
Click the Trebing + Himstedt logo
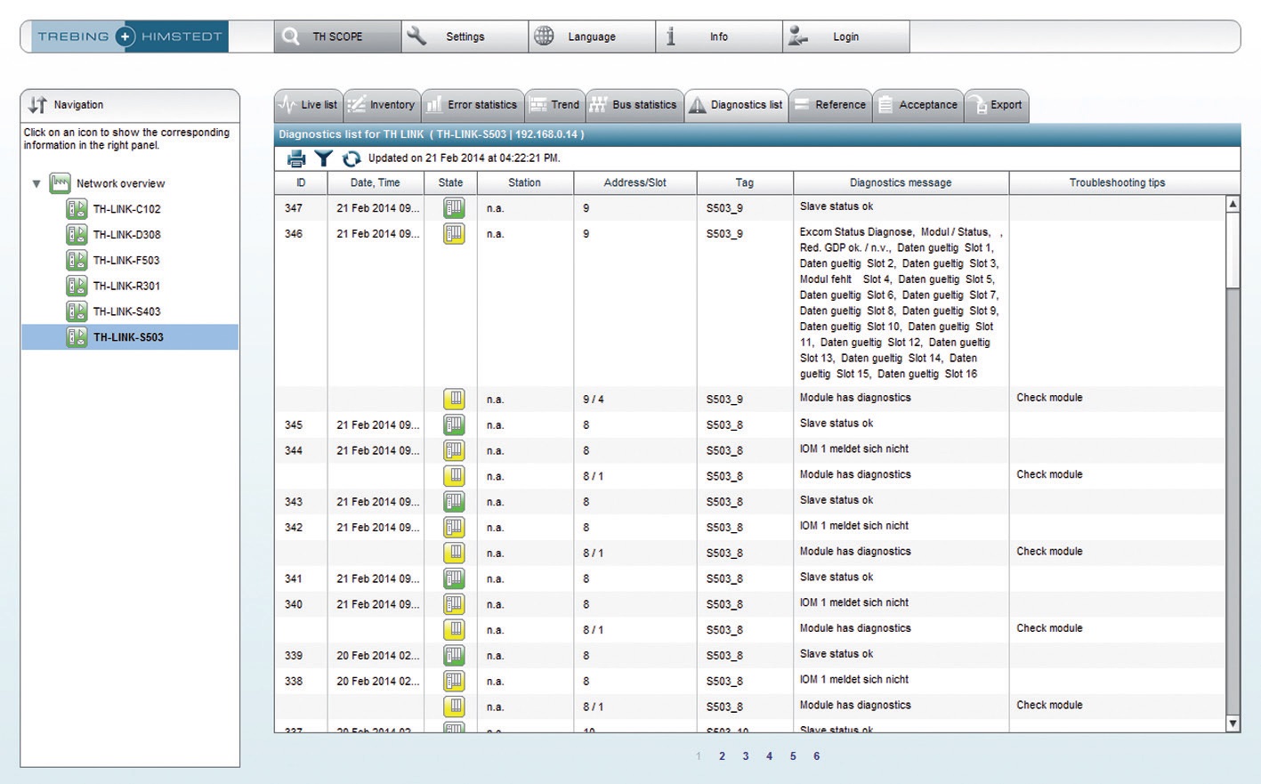click(x=130, y=36)
